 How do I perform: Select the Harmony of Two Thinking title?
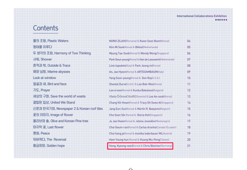tap(62, 53)
